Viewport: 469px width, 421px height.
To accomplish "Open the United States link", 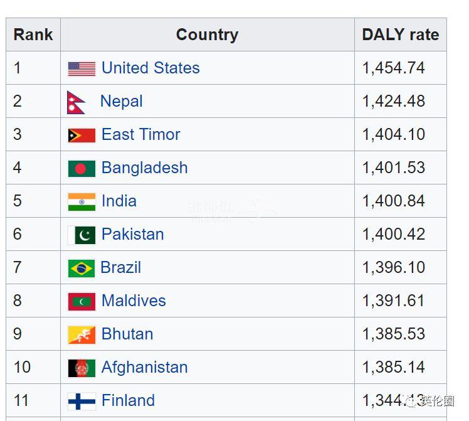I will coord(150,68).
